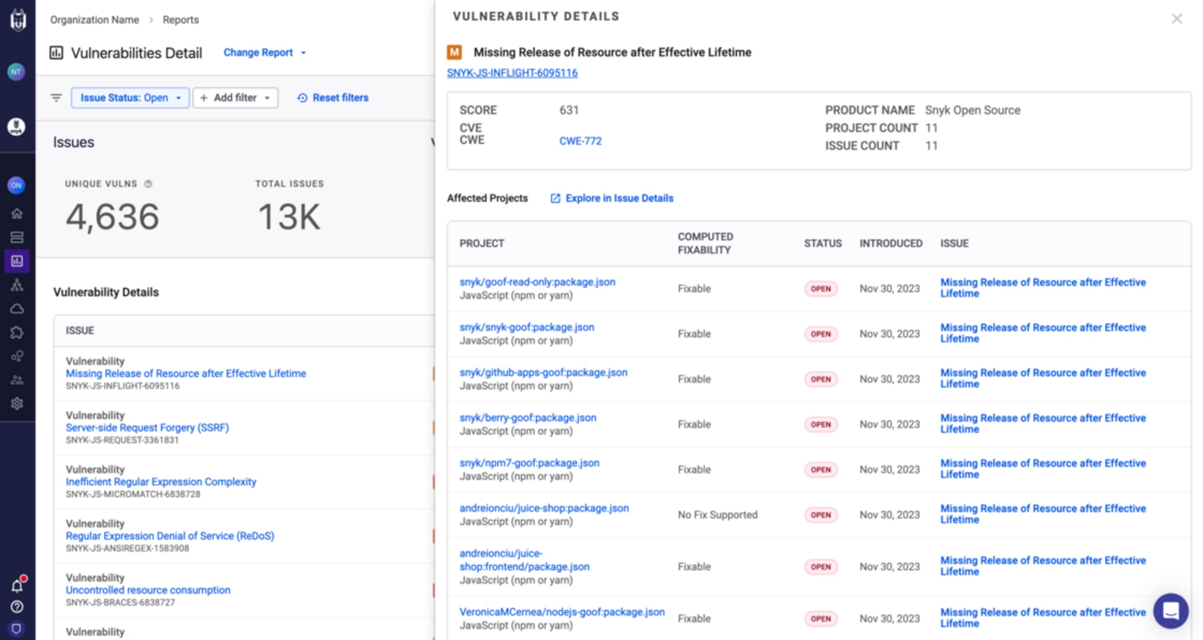Click Organization Name breadcrumb
The height and width of the screenshot is (640, 1203).
point(94,20)
